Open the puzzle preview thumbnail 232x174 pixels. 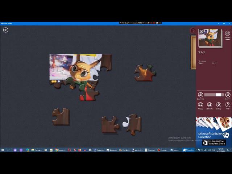pyautogui.click(x=210, y=38)
